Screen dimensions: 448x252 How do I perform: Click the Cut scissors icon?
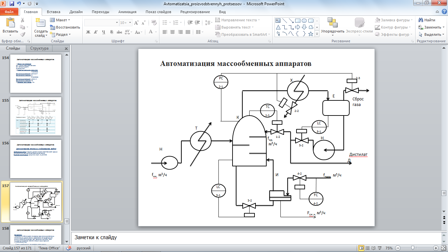[x=23, y=20]
